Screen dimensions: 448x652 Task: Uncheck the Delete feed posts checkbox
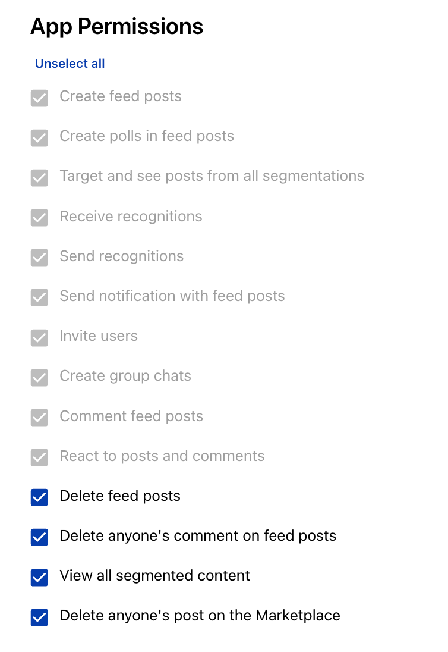pos(39,497)
